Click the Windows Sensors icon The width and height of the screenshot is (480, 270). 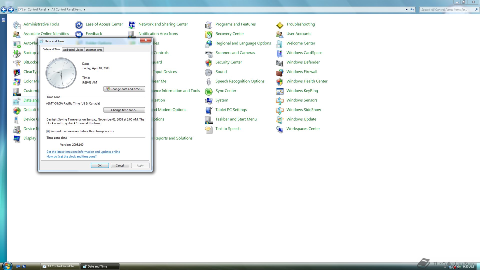(x=280, y=101)
